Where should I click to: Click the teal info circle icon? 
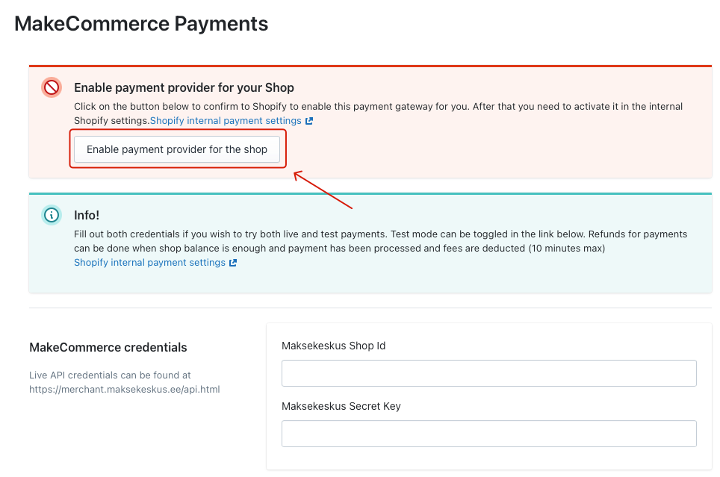(51, 215)
